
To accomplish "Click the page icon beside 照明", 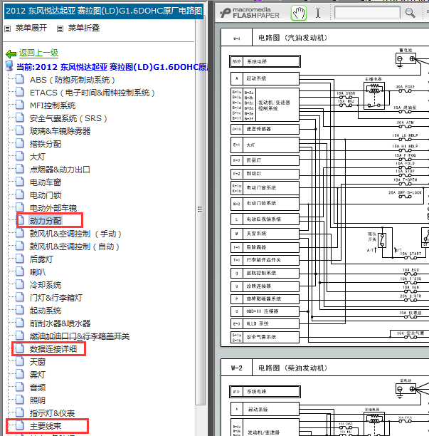I will pyautogui.click(x=20, y=399).
